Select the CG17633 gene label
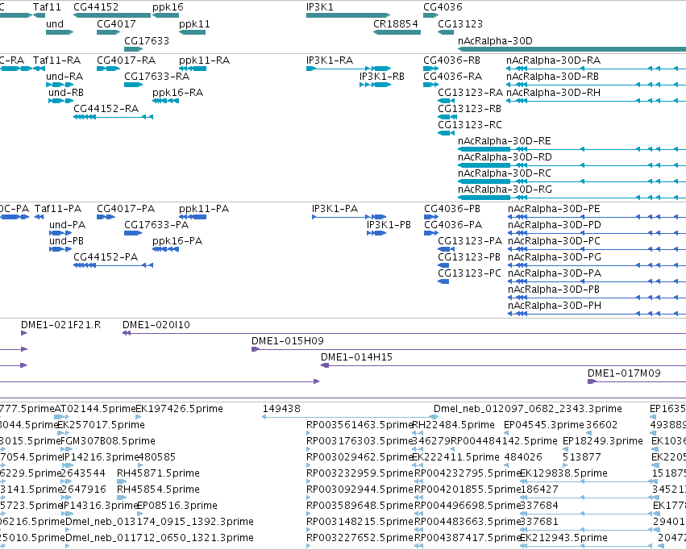686x550 pixels. coord(147,41)
